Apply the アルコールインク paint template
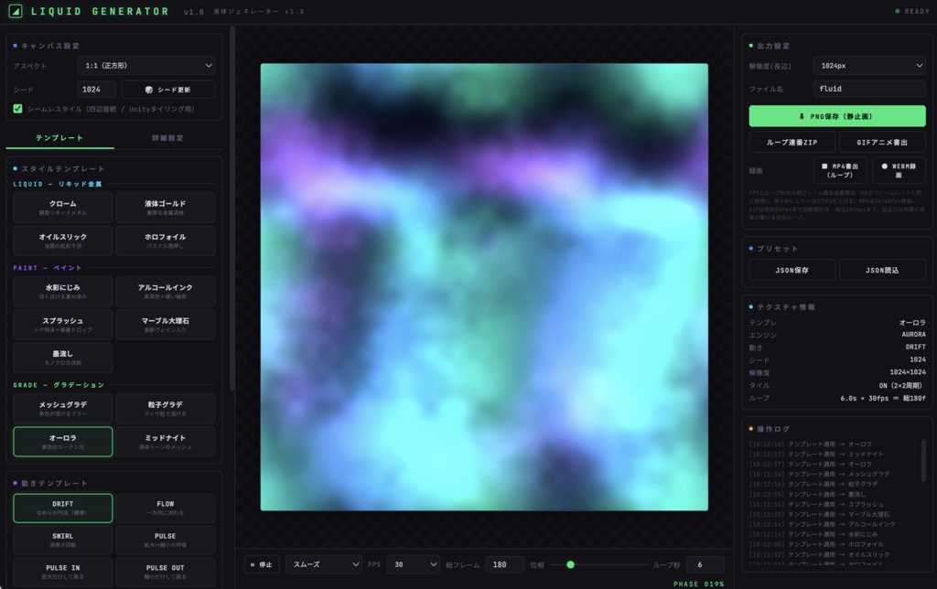The width and height of the screenshot is (937, 589). coord(165,291)
